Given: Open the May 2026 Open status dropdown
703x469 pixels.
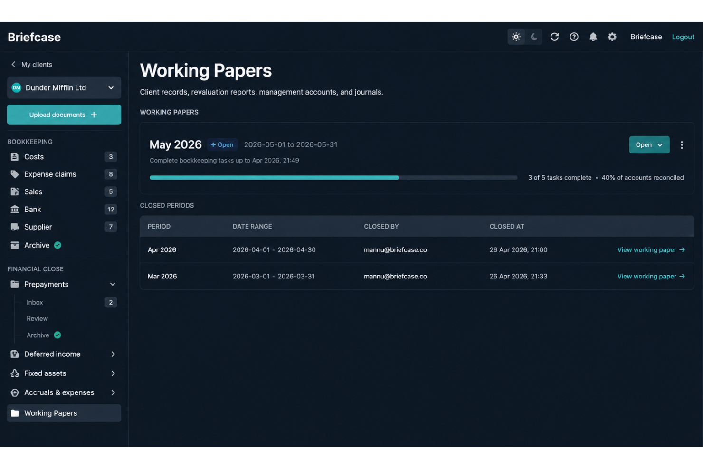Looking at the screenshot, I should pyautogui.click(x=649, y=145).
